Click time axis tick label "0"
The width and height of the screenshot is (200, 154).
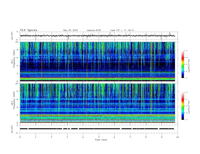[x=20, y=137]
